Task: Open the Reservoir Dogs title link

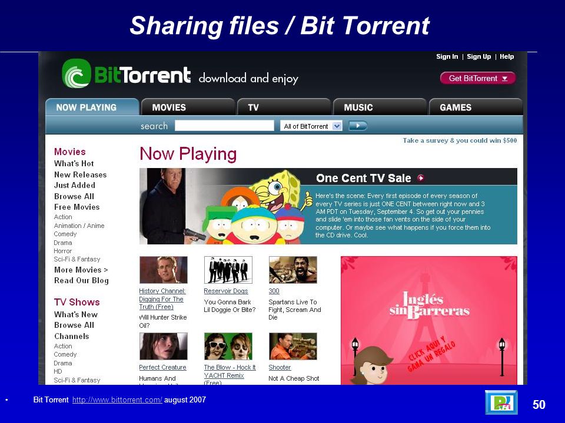Action: click(x=226, y=291)
